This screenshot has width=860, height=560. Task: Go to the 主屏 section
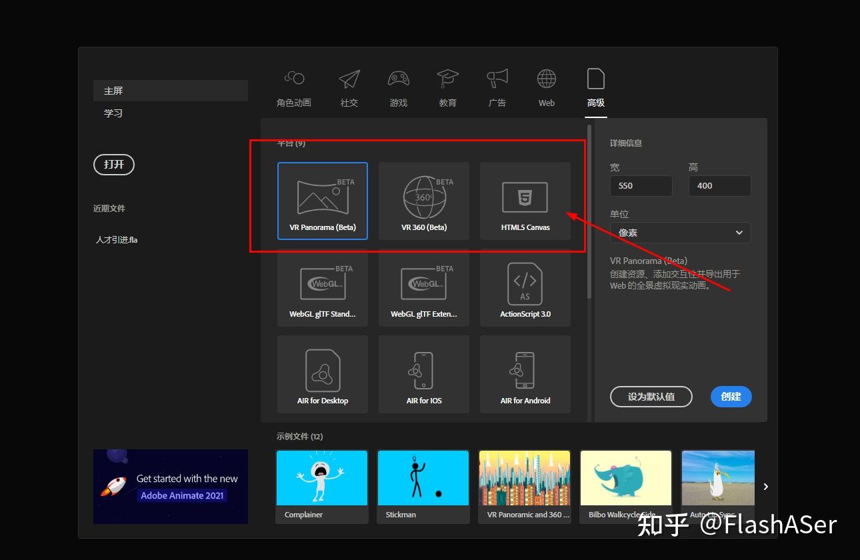tap(112, 90)
